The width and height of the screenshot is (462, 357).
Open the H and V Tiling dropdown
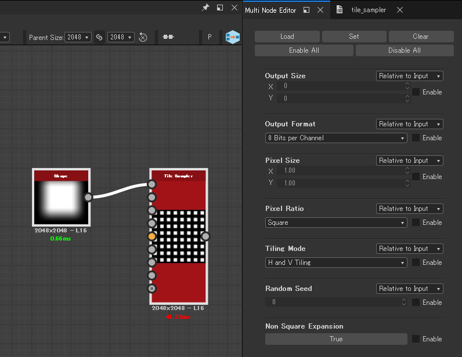coord(336,262)
